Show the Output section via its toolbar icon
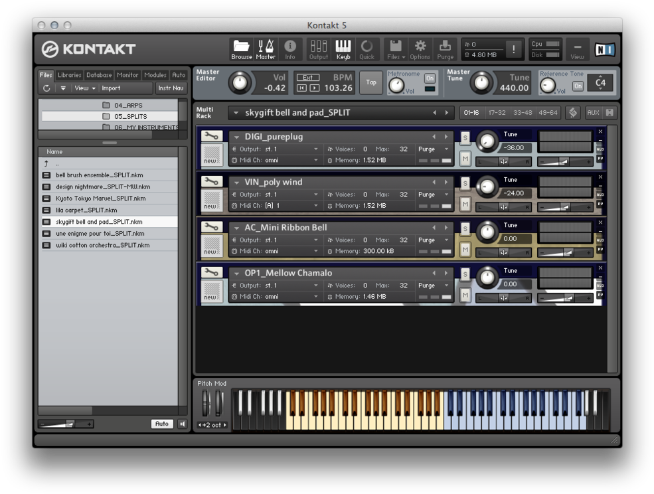Viewport: 654px width, 494px height. [x=318, y=48]
